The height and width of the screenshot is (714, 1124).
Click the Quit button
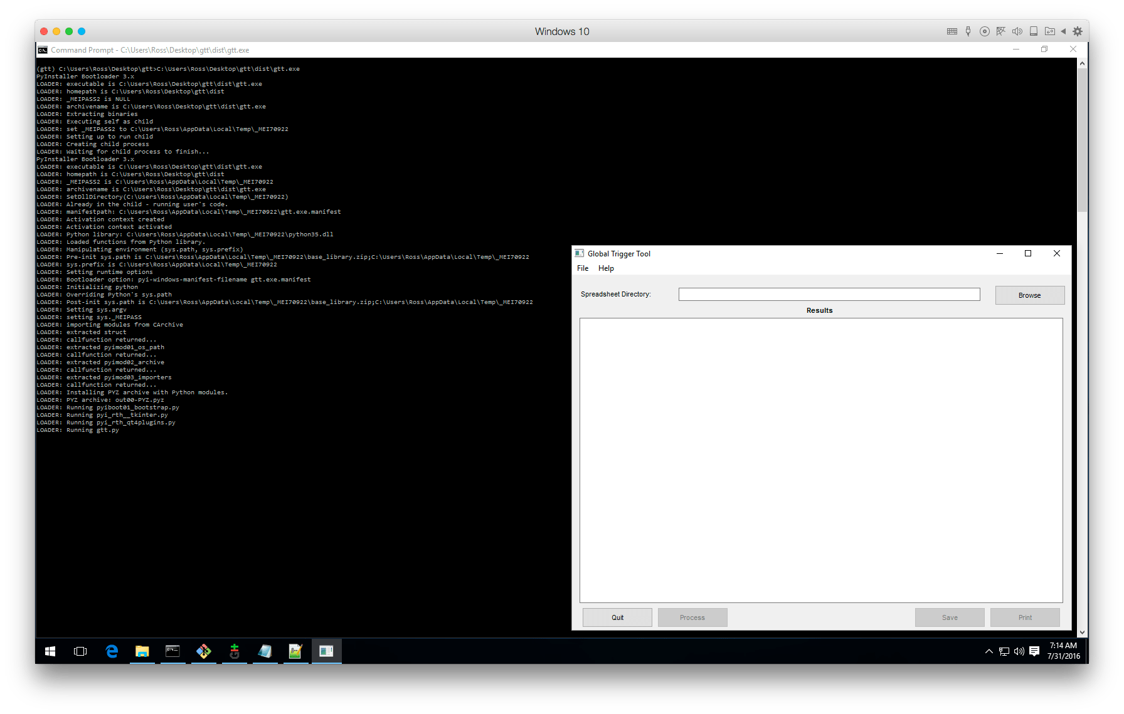(617, 617)
